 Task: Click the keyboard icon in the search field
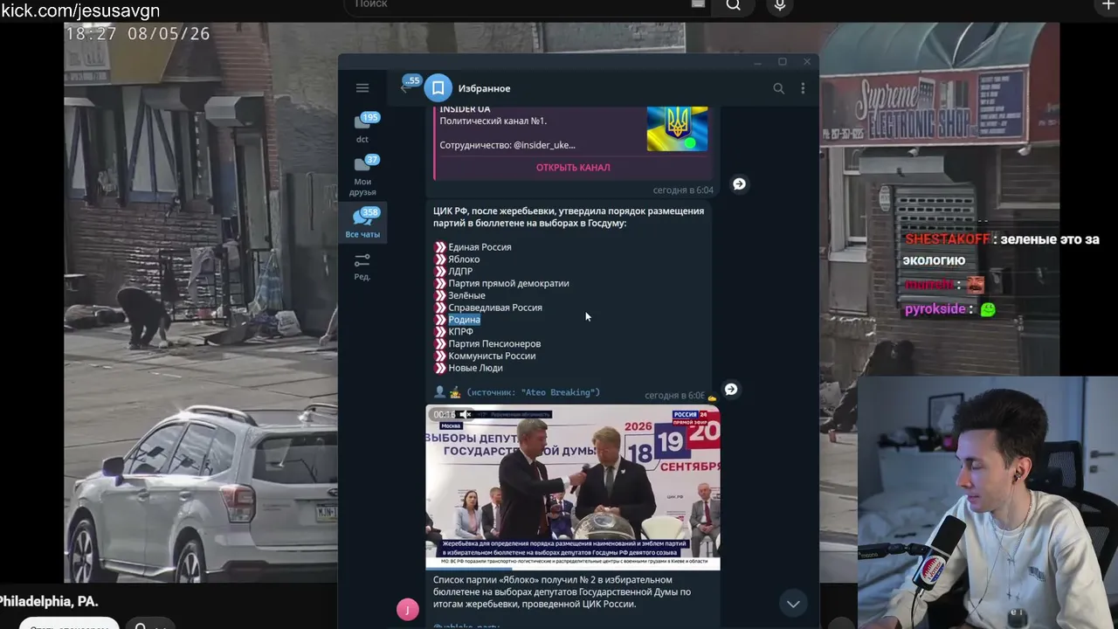pyautogui.click(x=698, y=4)
